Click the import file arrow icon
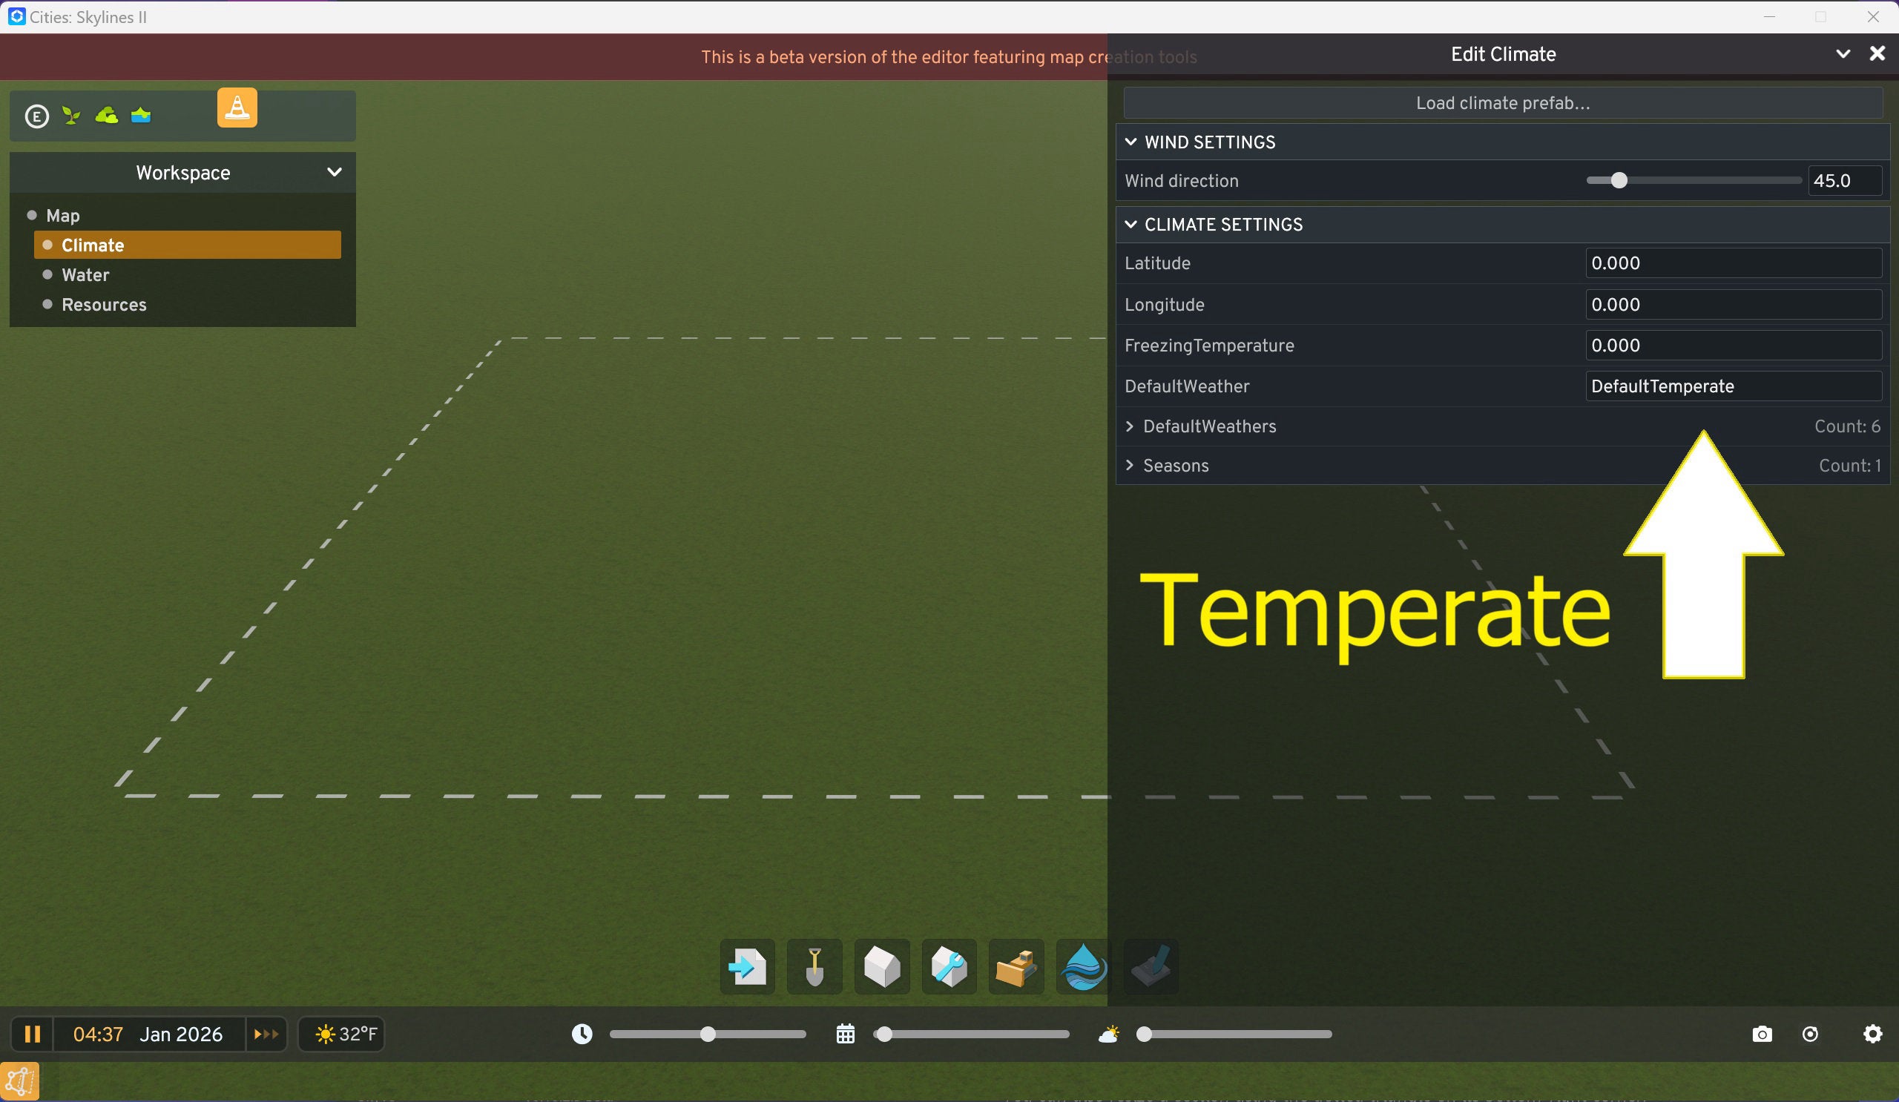This screenshot has height=1102, width=1899. click(x=747, y=966)
